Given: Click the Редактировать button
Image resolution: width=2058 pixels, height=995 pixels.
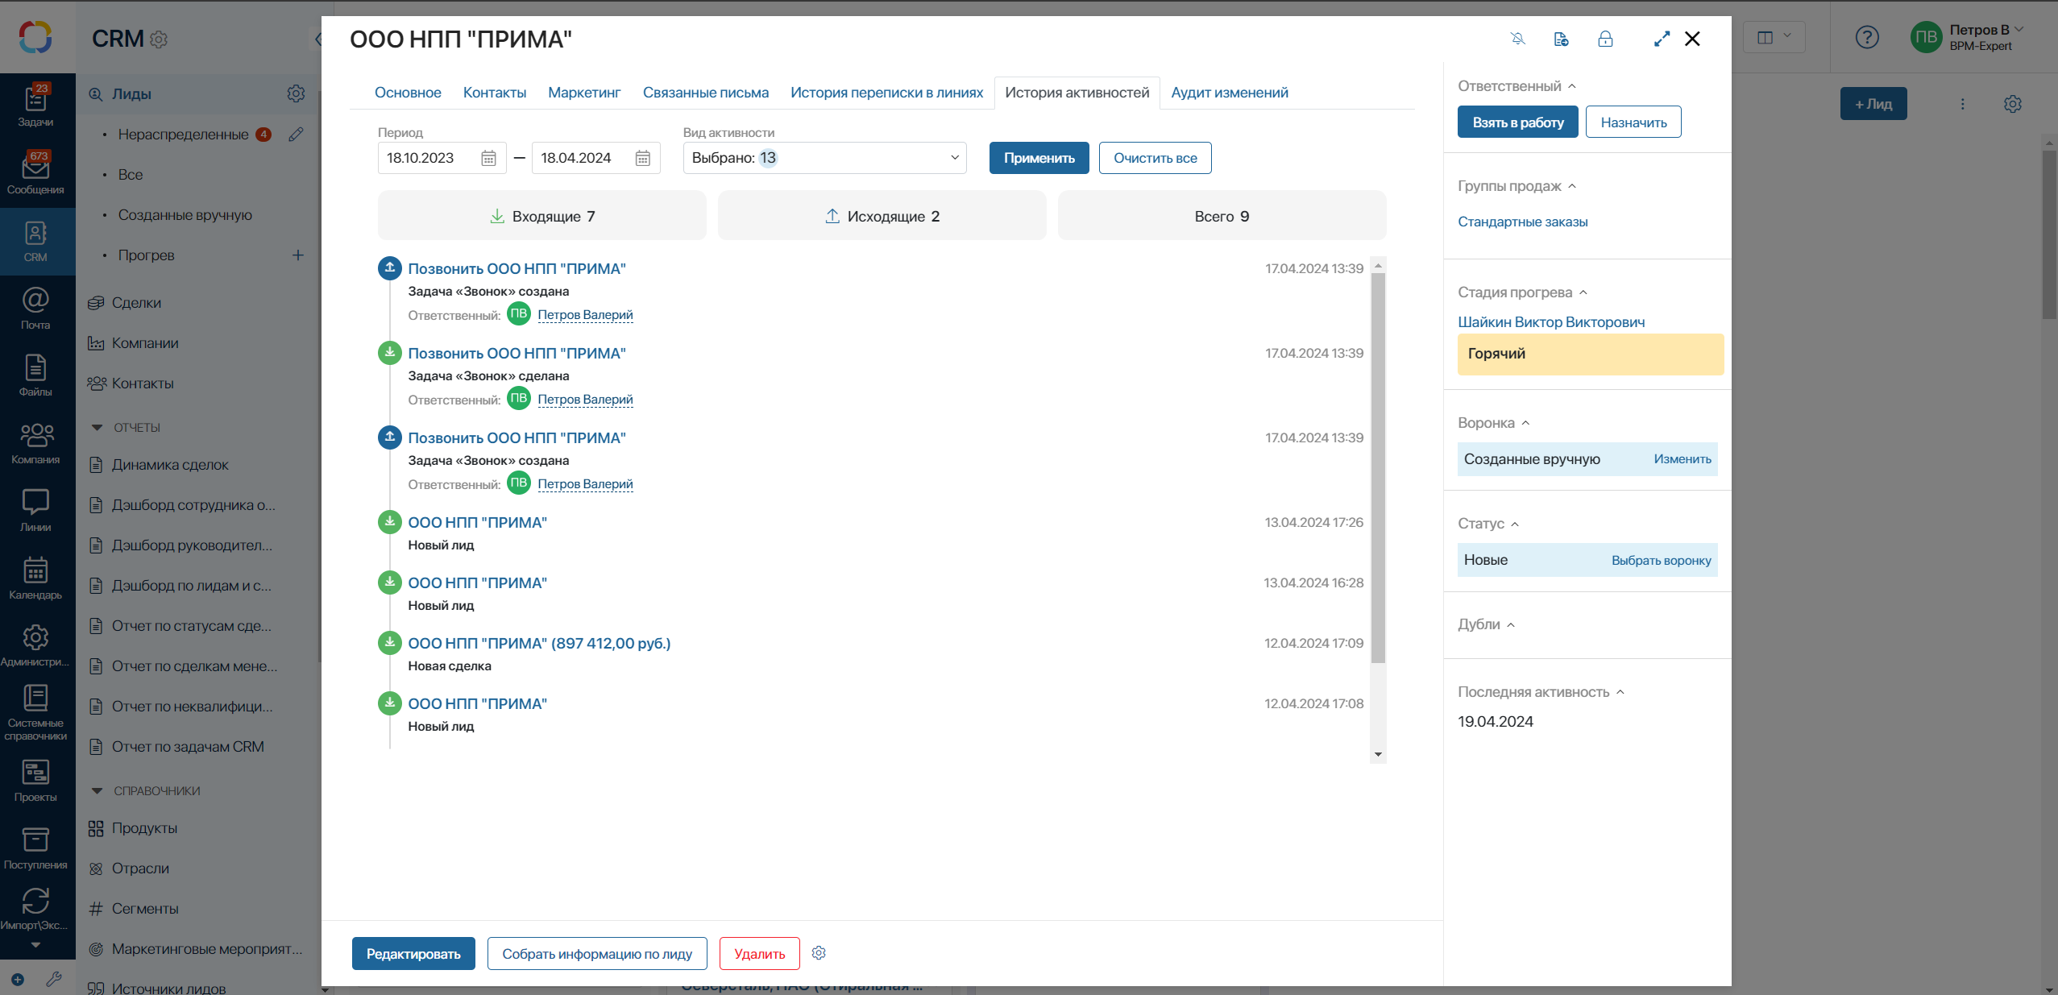Looking at the screenshot, I should click(413, 954).
